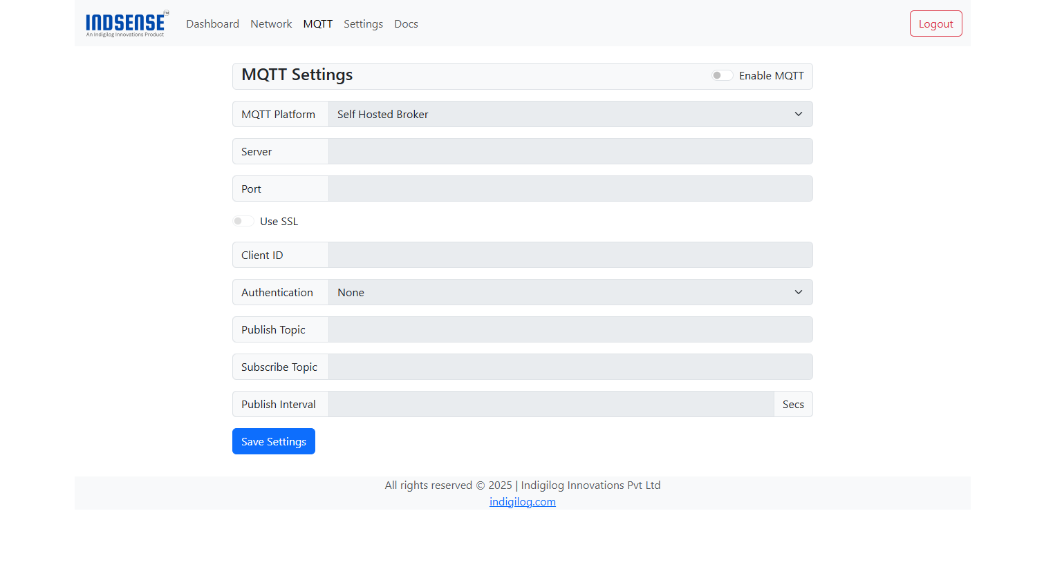
Task: Toggle the Use SSL switch
Action: pos(243,220)
